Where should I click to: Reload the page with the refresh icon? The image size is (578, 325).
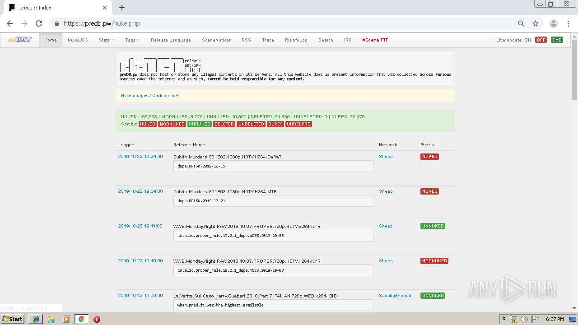[39, 23]
